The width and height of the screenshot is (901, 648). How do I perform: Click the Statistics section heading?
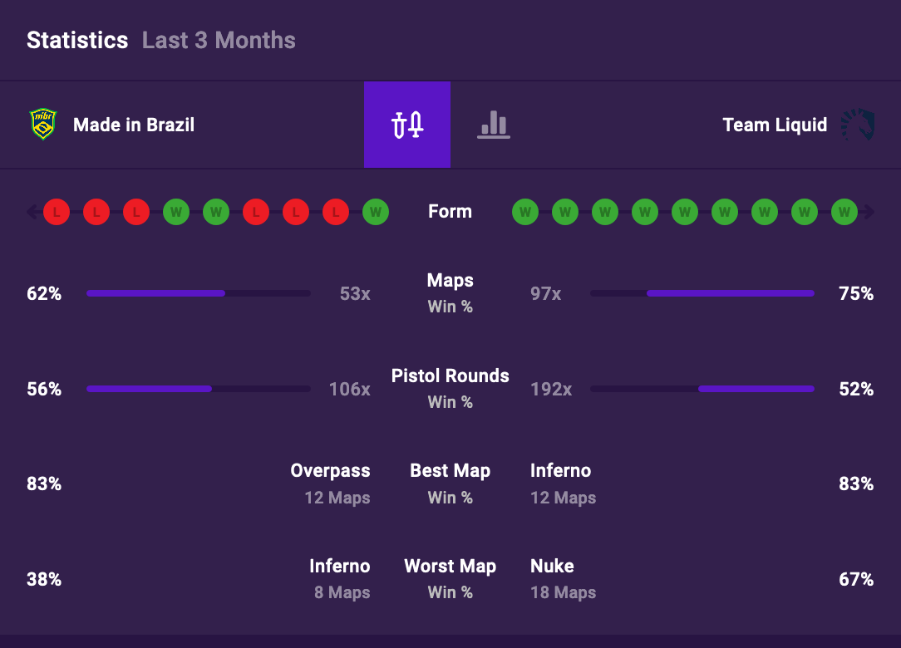(77, 41)
